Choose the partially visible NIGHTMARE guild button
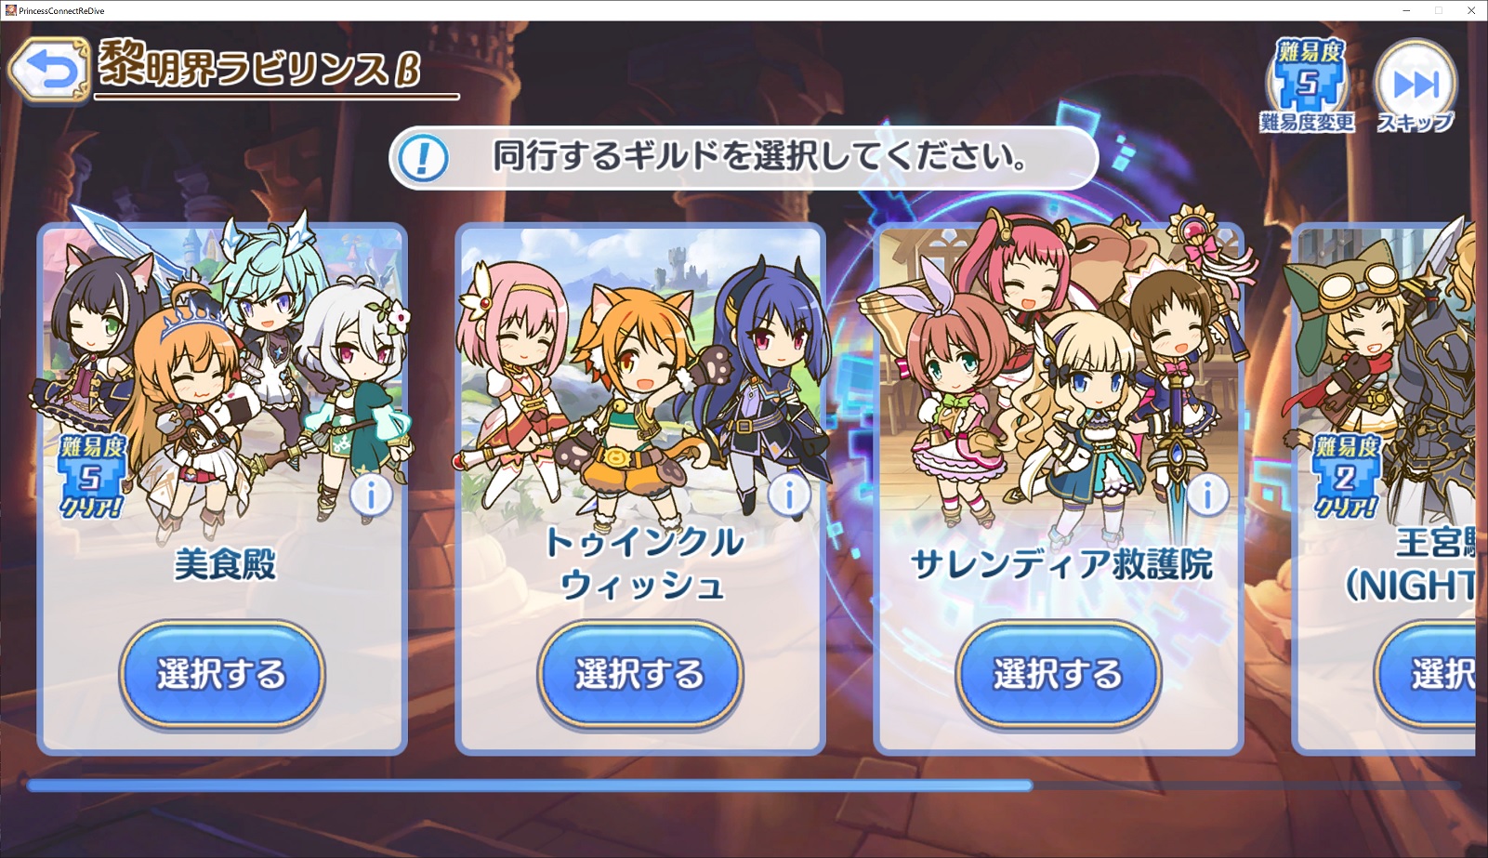Image resolution: width=1488 pixels, height=858 pixels. click(1426, 674)
